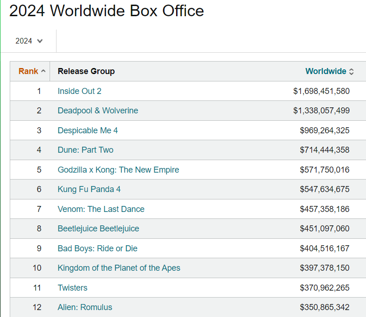Open the Inside Out 2 link

(x=79, y=91)
